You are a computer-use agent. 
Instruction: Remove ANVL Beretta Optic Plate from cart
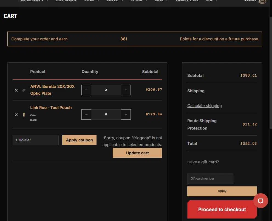pyautogui.click(x=16, y=90)
